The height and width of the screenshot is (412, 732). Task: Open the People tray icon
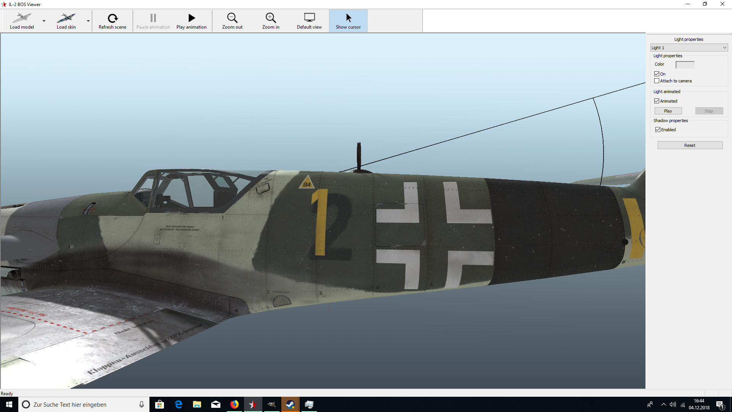point(650,404)
